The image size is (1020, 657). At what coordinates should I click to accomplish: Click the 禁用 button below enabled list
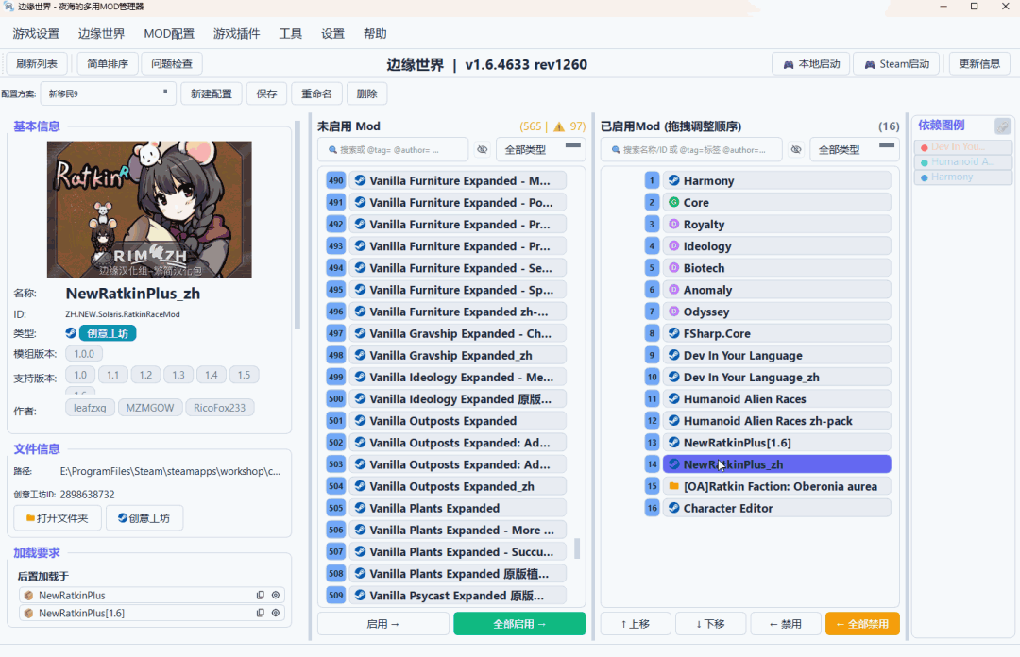pyautogui.click(x=785, y=624)
